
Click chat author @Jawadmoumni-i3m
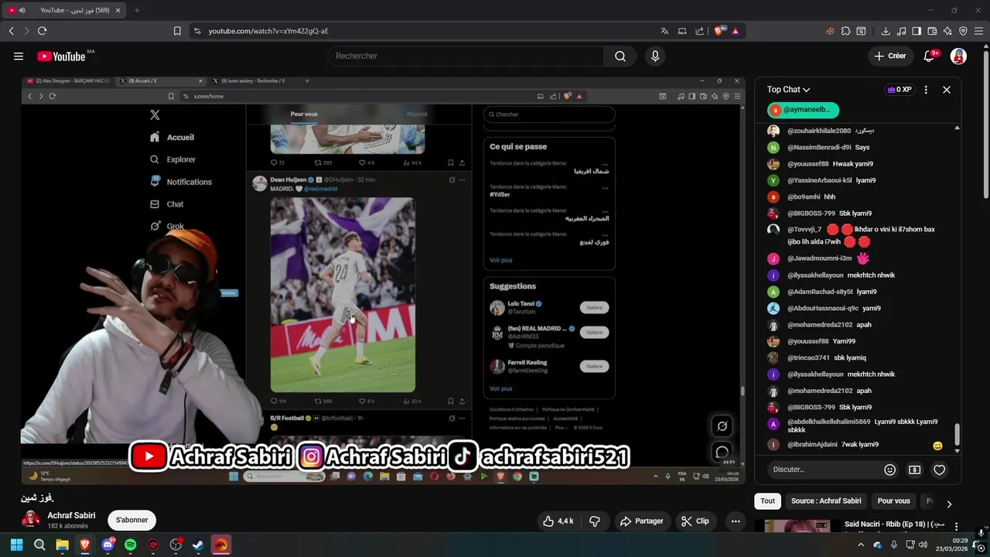[x=819, y=258]
